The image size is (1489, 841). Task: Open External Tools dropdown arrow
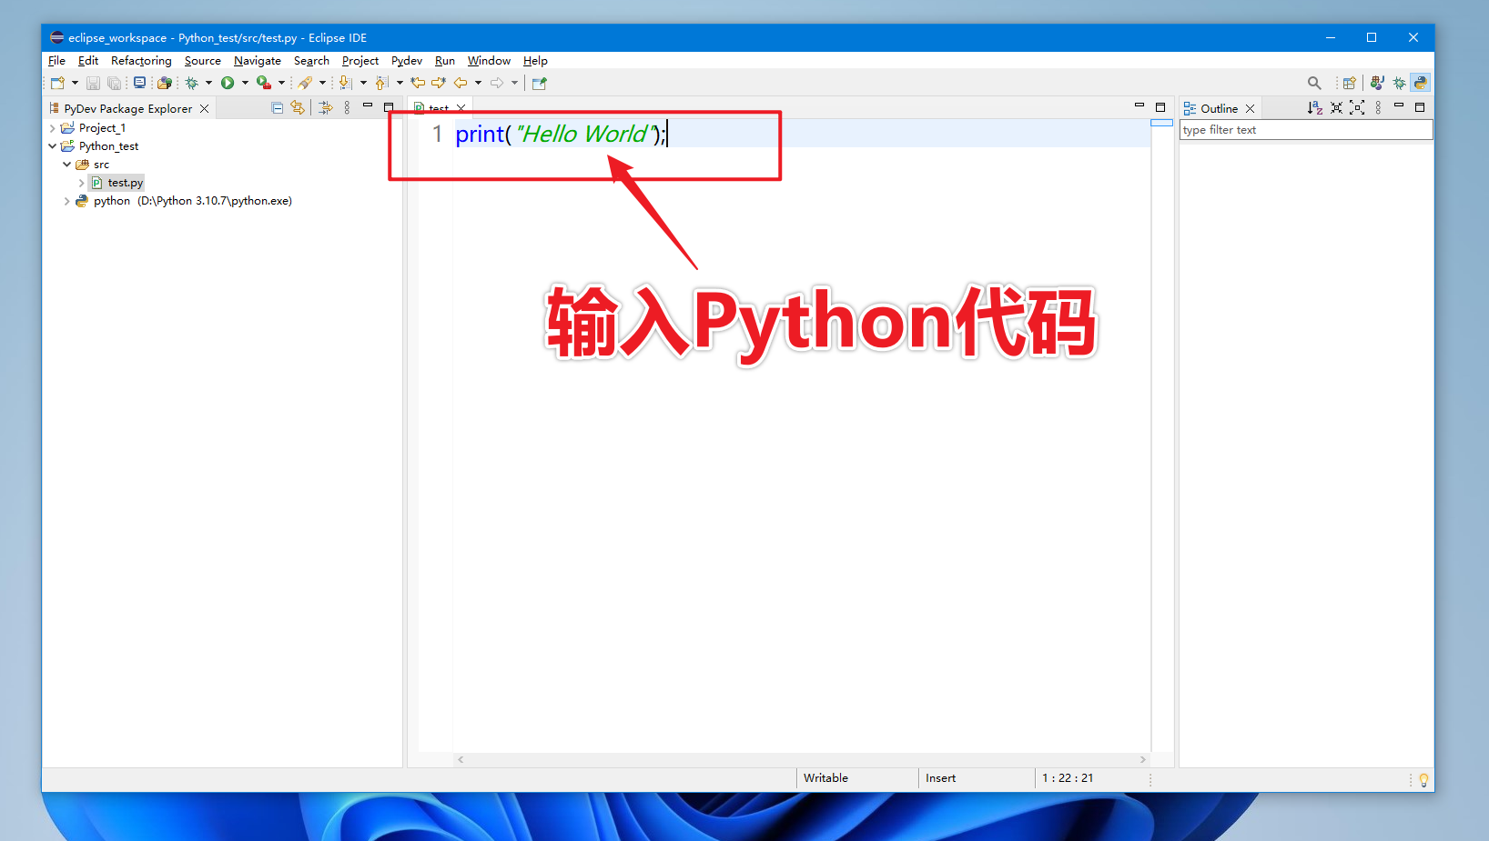[x=281, y=83]
